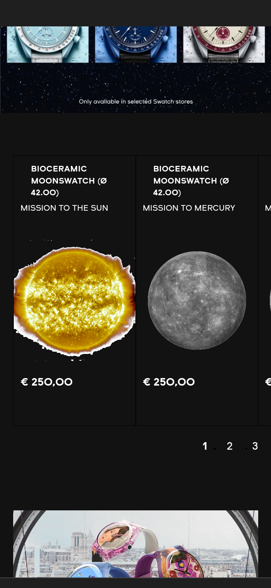Click the cut-off price of the third product

[268, 382]
